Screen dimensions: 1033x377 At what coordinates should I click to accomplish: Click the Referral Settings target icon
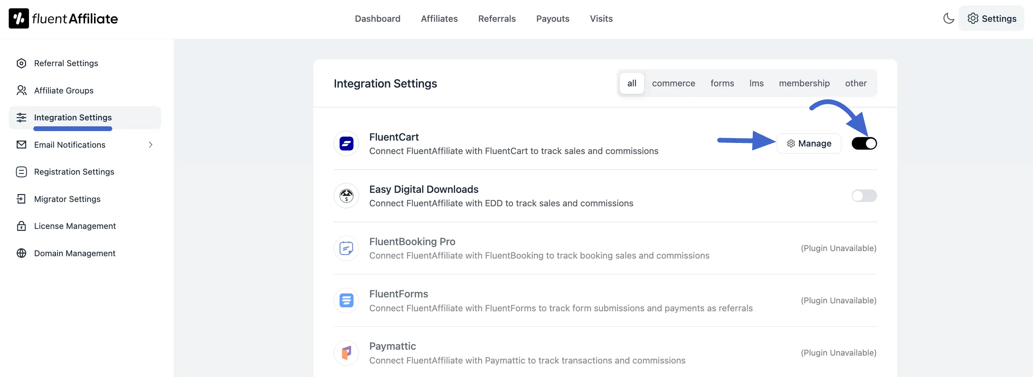[x=21, y=63]
